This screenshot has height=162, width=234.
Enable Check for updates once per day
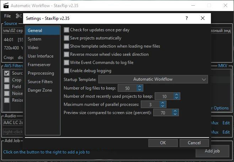[67, 30]
